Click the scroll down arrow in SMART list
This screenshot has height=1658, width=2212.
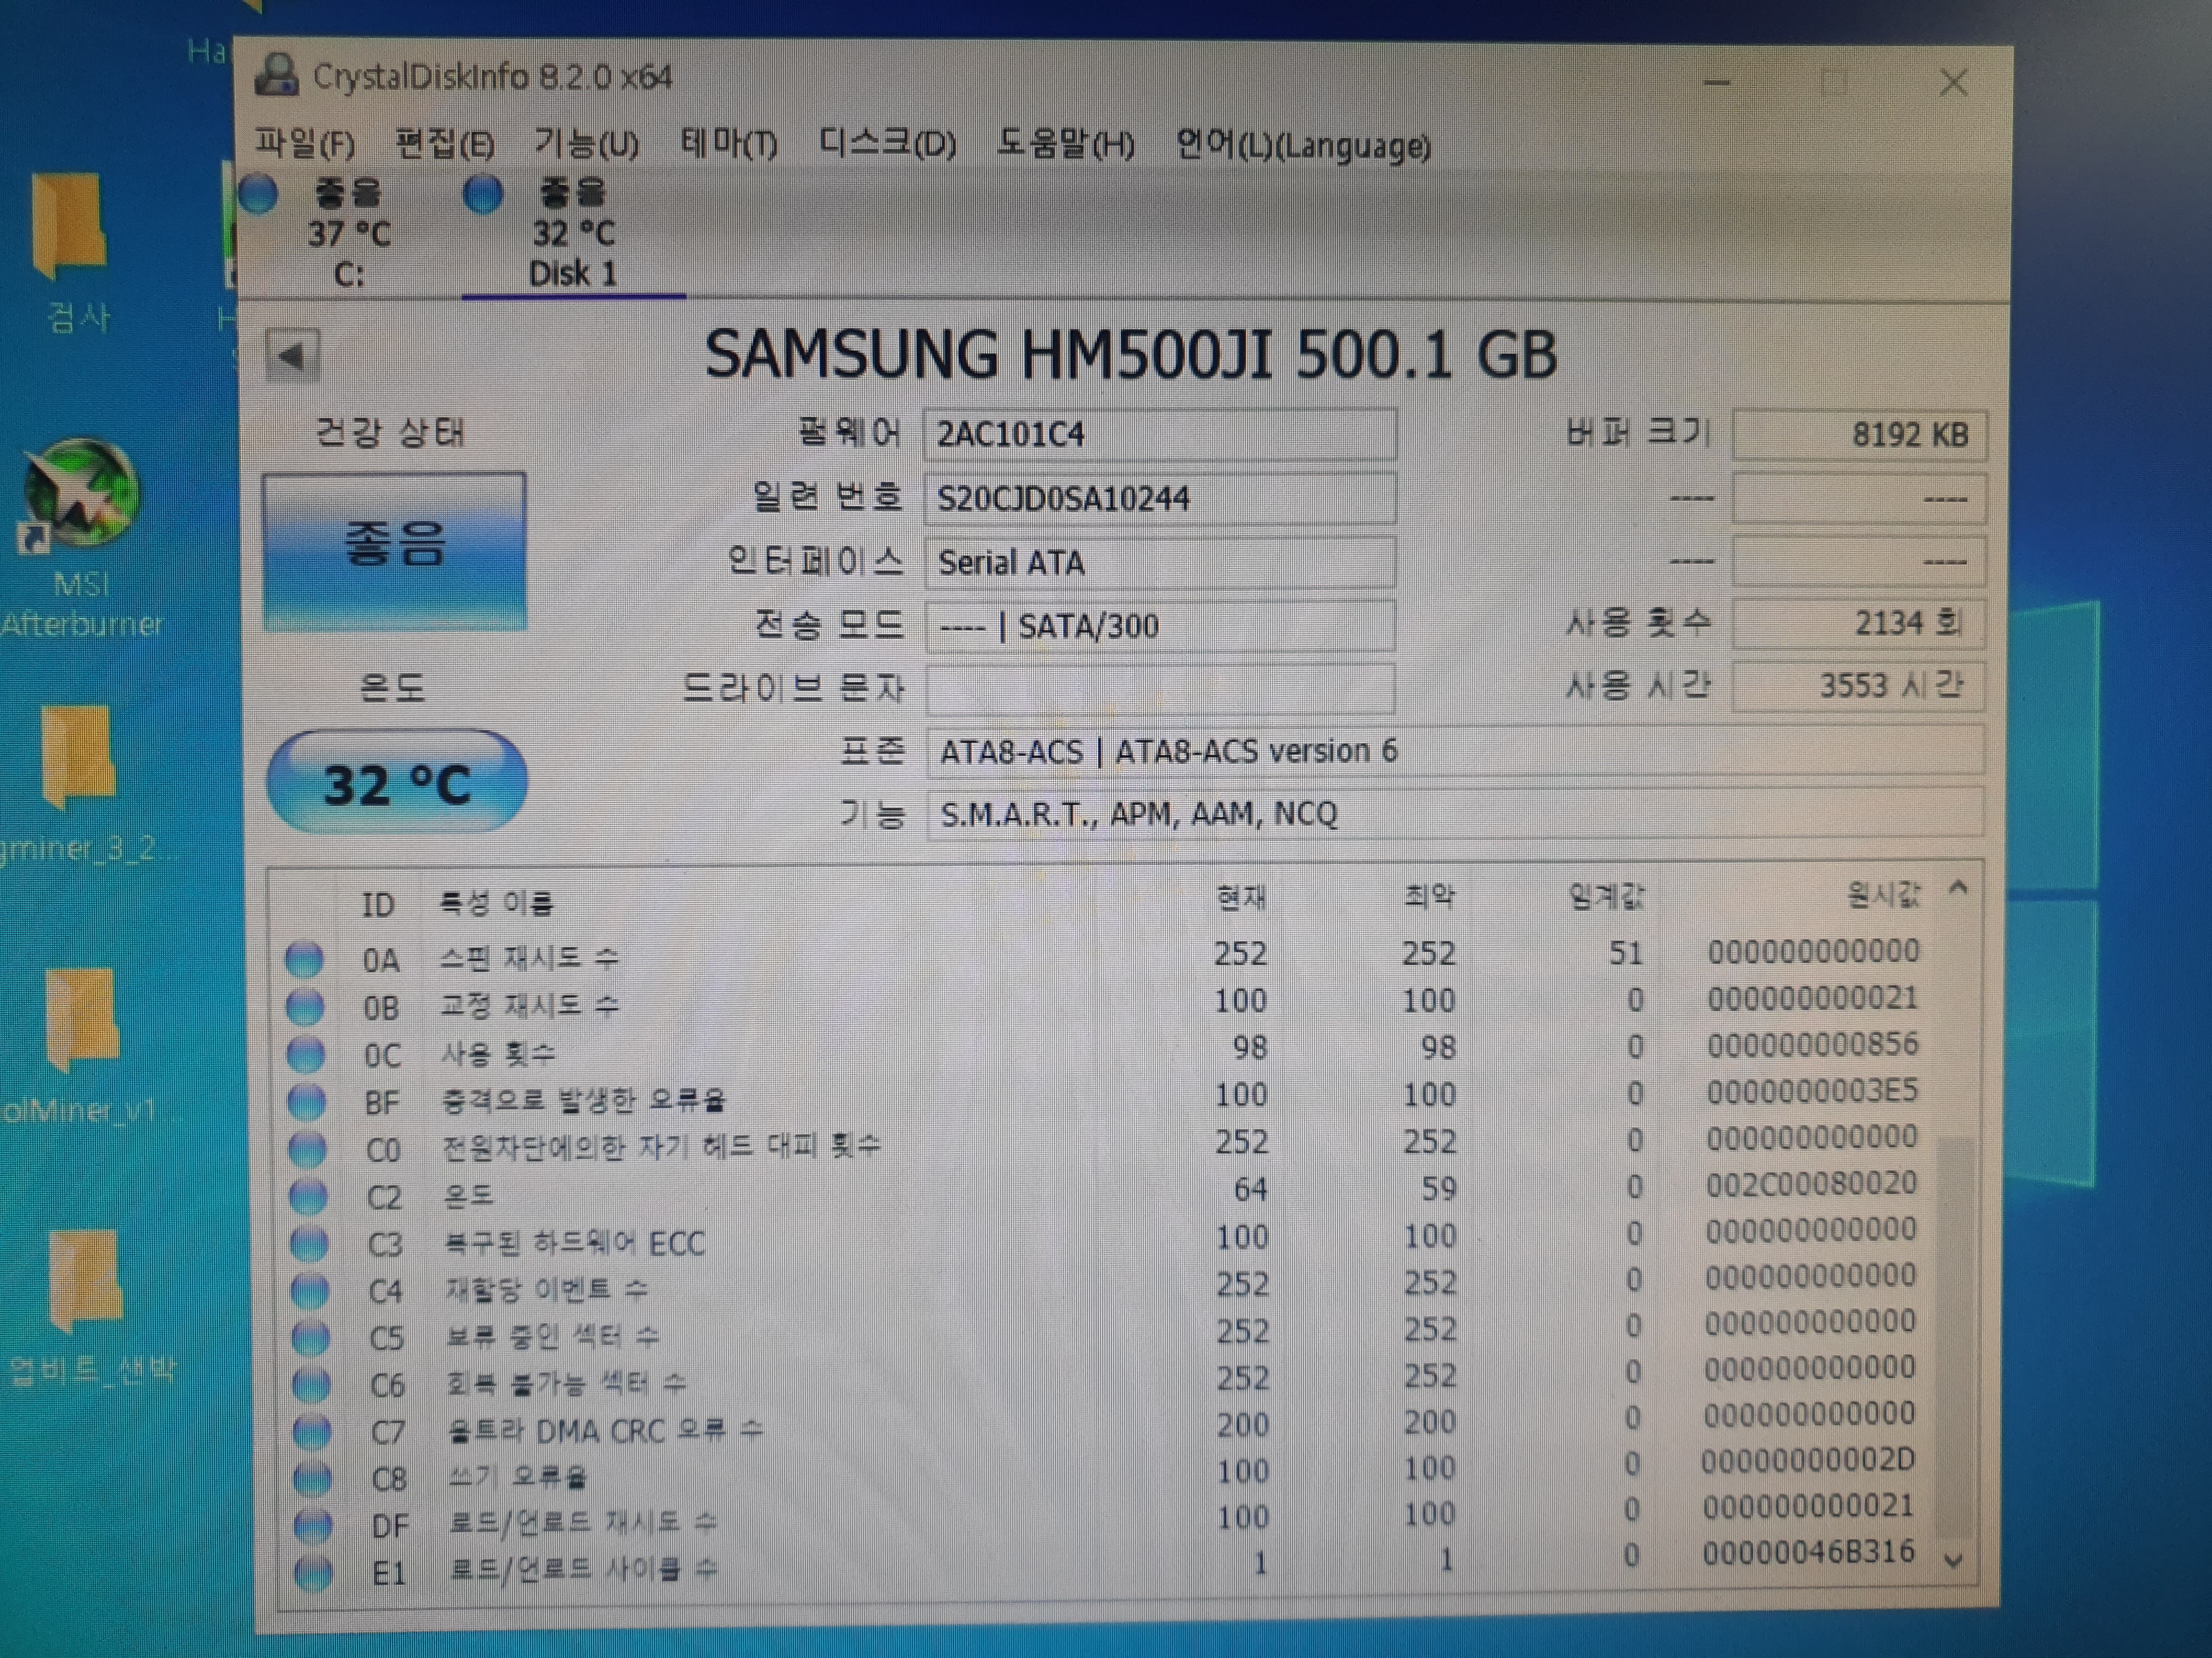point(1954,1560)
